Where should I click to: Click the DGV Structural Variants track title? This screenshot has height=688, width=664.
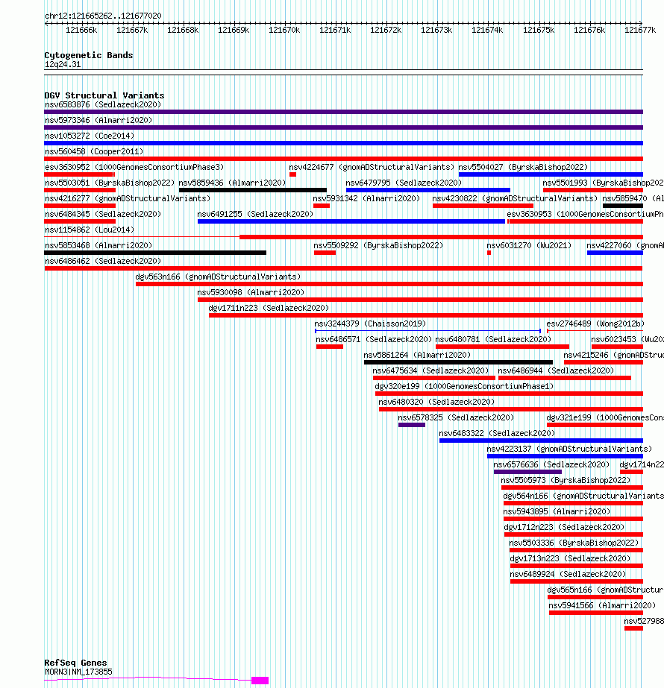(104, 95)
